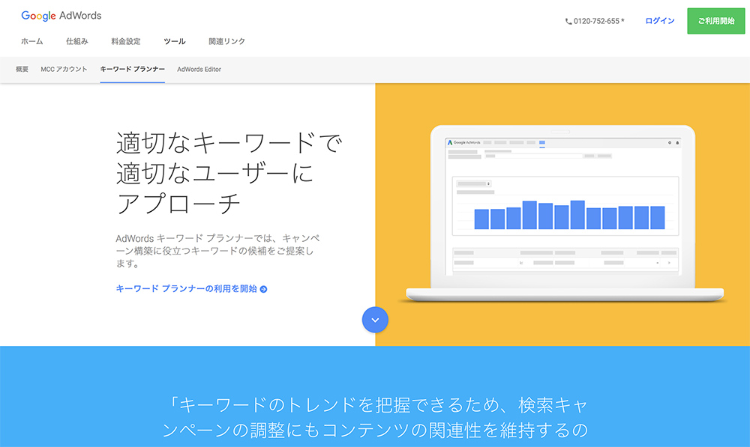Click the Google AdWords logo
Image resolution: width=750 pixels, height=447 pixels.
click(61, 16)
